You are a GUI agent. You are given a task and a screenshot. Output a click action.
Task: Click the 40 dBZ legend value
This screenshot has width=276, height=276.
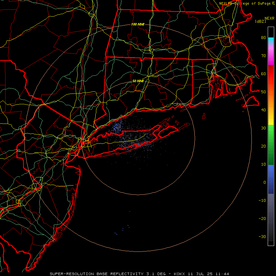click(x=263, y=110)
